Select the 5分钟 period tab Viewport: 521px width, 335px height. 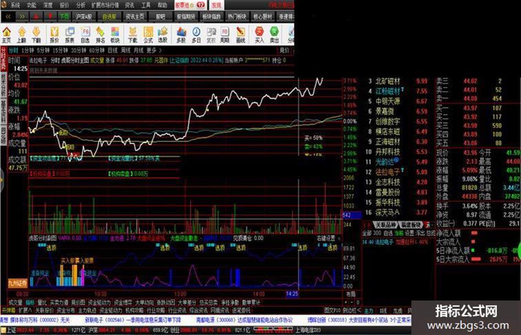43,51
